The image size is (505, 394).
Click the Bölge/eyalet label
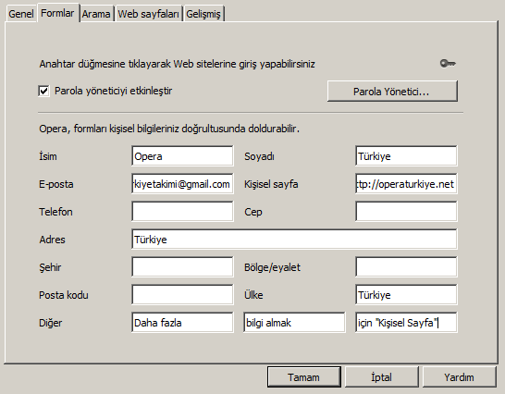point(272,267)
